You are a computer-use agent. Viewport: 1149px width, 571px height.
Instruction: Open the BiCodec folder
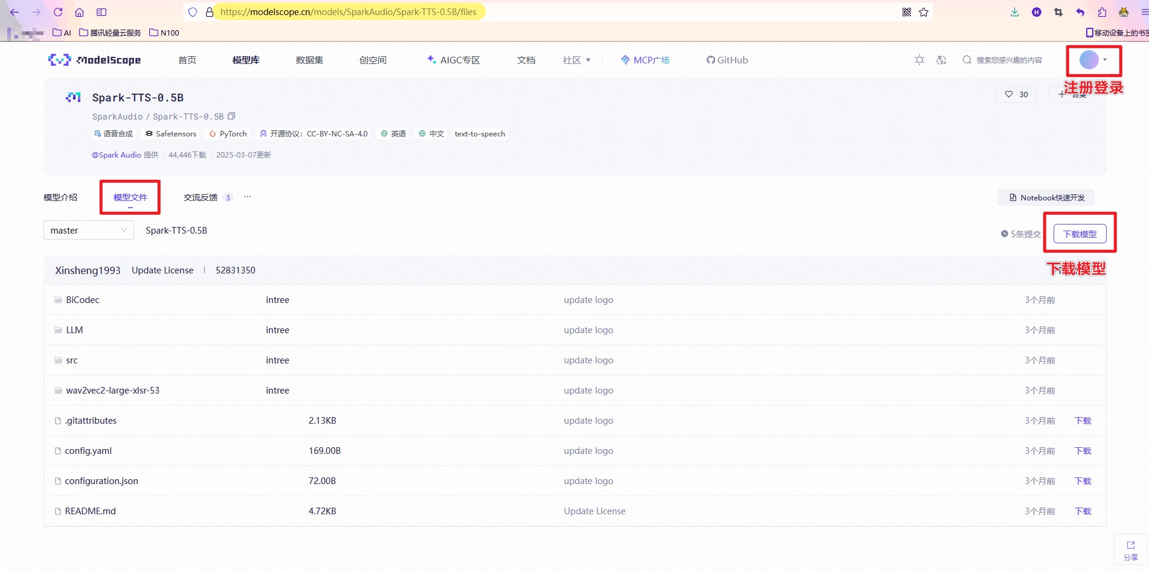pos(83,300)
